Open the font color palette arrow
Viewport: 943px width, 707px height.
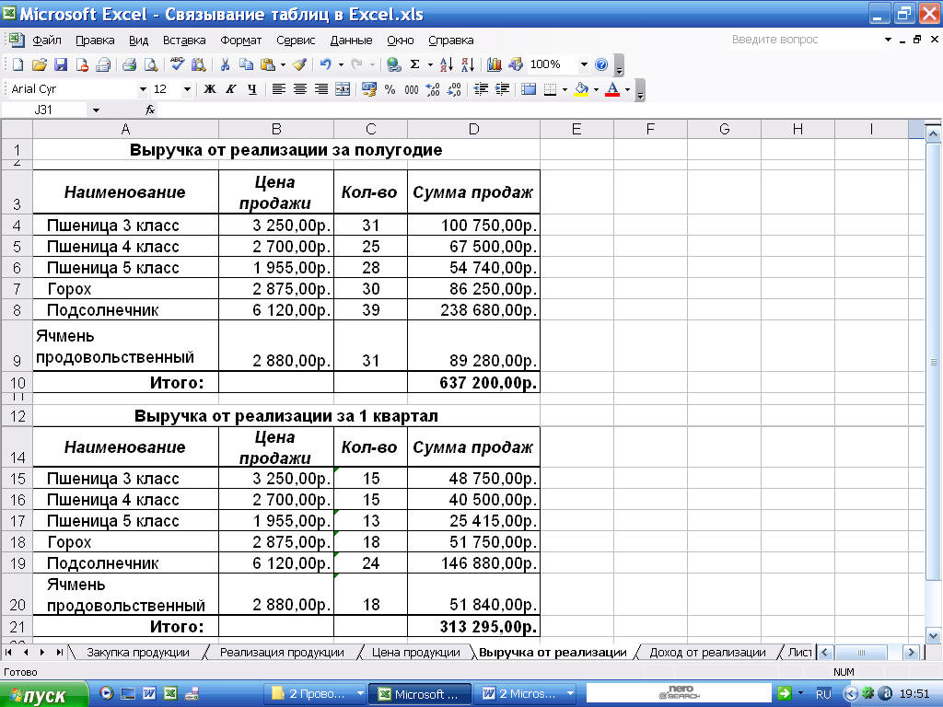tap(627, 89)
